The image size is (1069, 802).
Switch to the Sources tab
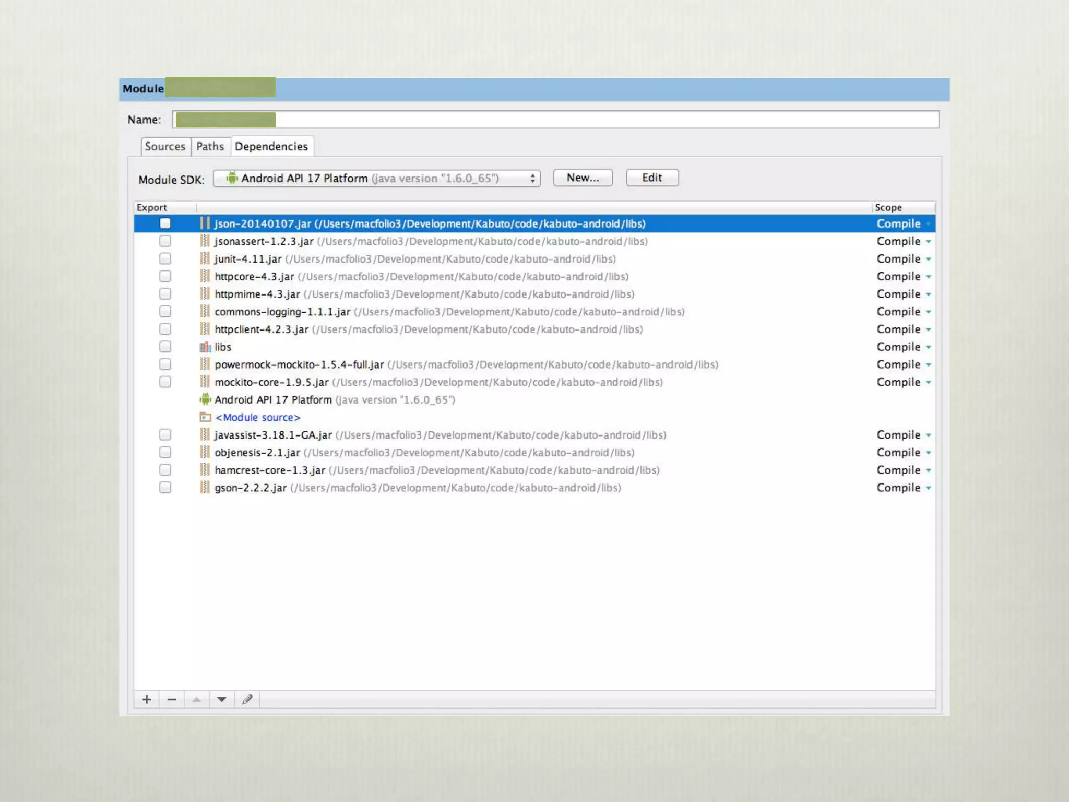[165, 147]
